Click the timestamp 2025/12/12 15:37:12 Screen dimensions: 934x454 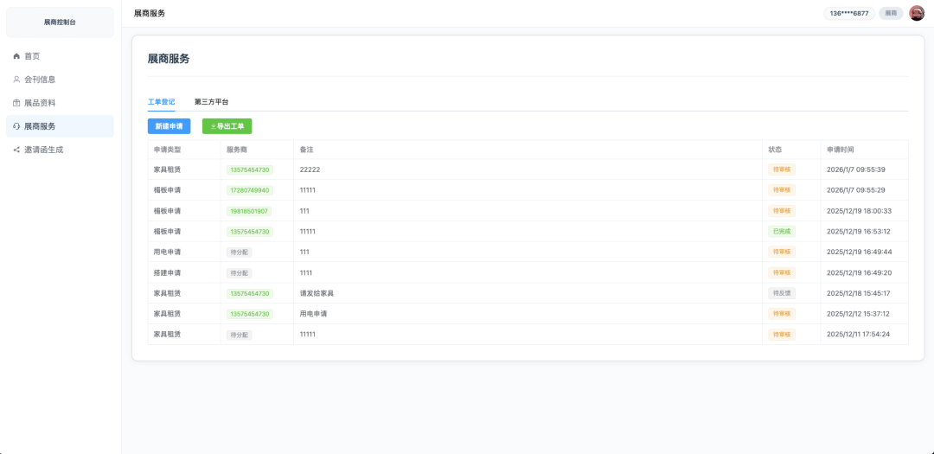pos(859,314)
